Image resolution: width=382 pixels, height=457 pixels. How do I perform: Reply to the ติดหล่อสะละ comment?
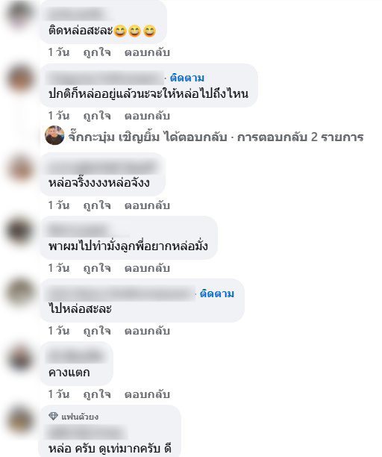(147, 52)
